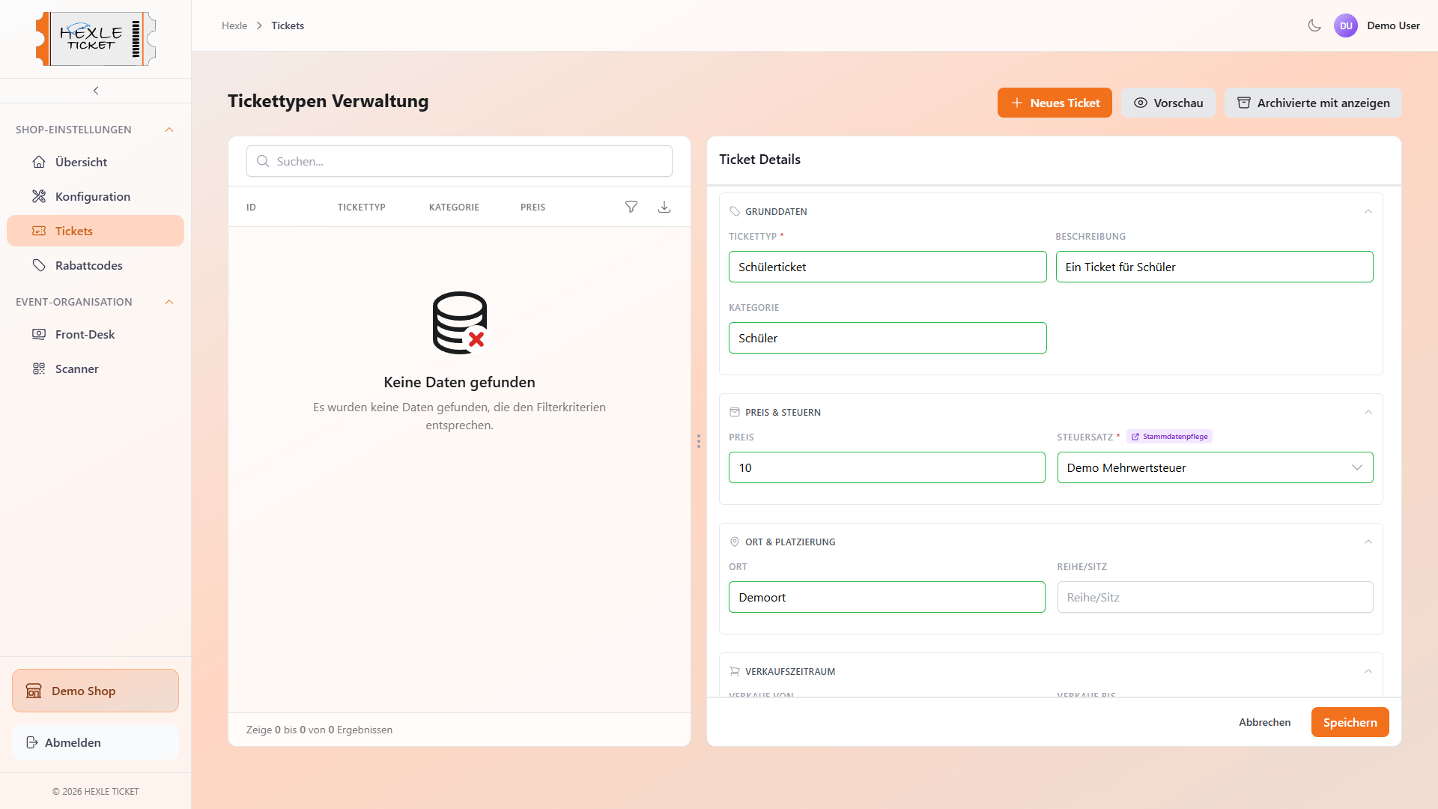Click the Suchen search field
The image size is (1438, 809).
[x=459, y=161]
